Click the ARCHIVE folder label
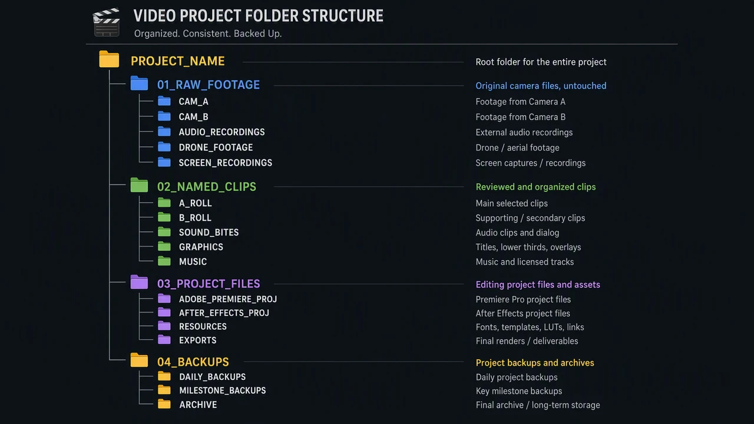The image size is (754, 424). [x=198, y=405]
